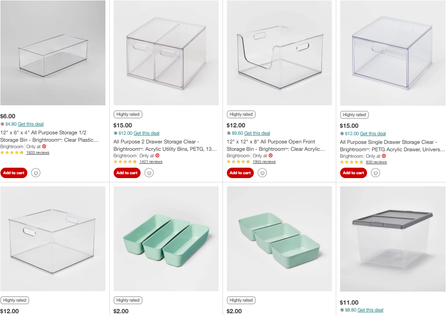View the 1955 reviews
The width and height of the screenshot is (446, 315).
(x=264, y=162)
